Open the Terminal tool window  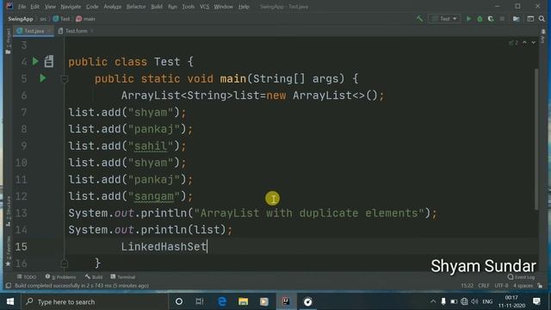point(122,277)
